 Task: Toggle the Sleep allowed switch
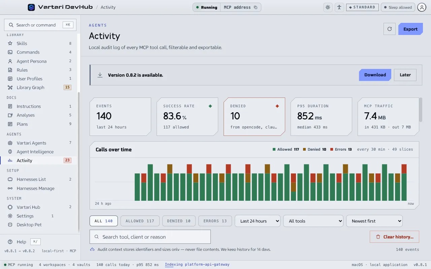coord(398,7)
